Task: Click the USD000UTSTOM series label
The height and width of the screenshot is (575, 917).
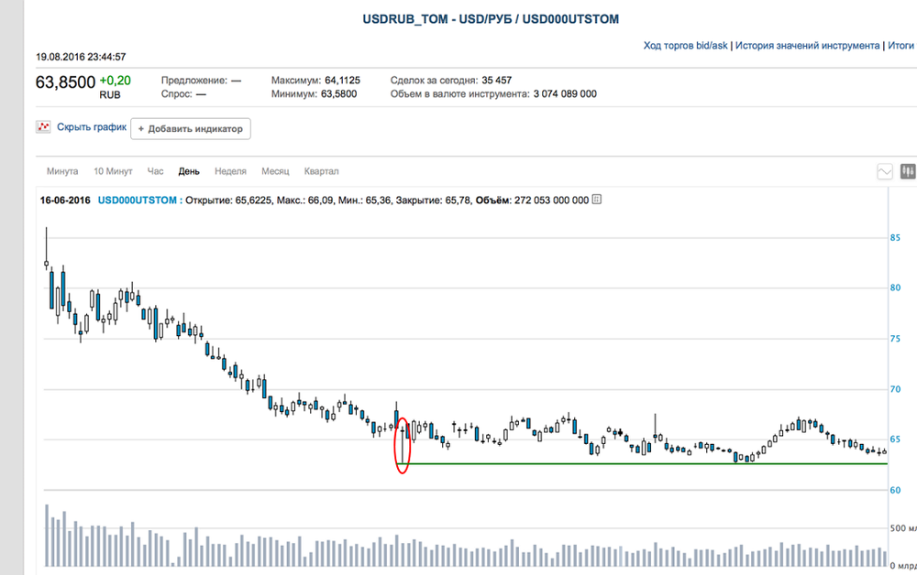Action: coord(138,201)
